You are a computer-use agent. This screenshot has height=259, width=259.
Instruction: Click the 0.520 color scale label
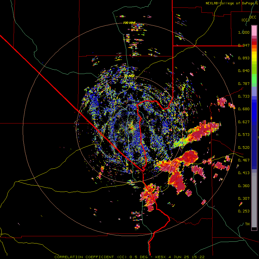(244, 148)
